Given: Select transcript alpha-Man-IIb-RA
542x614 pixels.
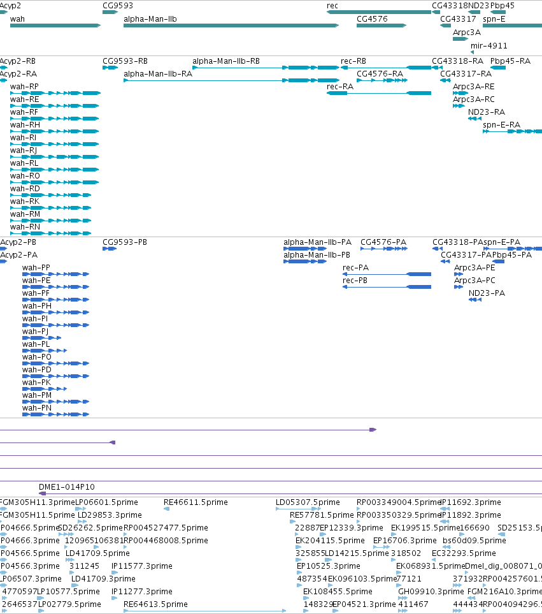Looking at the screenshot, I should [231, 80].
